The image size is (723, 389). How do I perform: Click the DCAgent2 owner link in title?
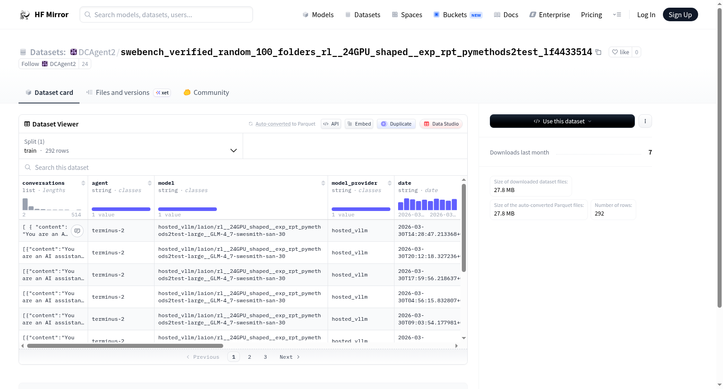point(97,52)
